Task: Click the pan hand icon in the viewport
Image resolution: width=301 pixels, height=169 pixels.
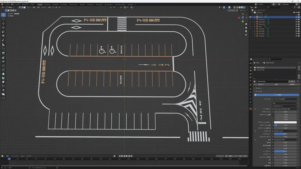Action: (x=246, y=28)
